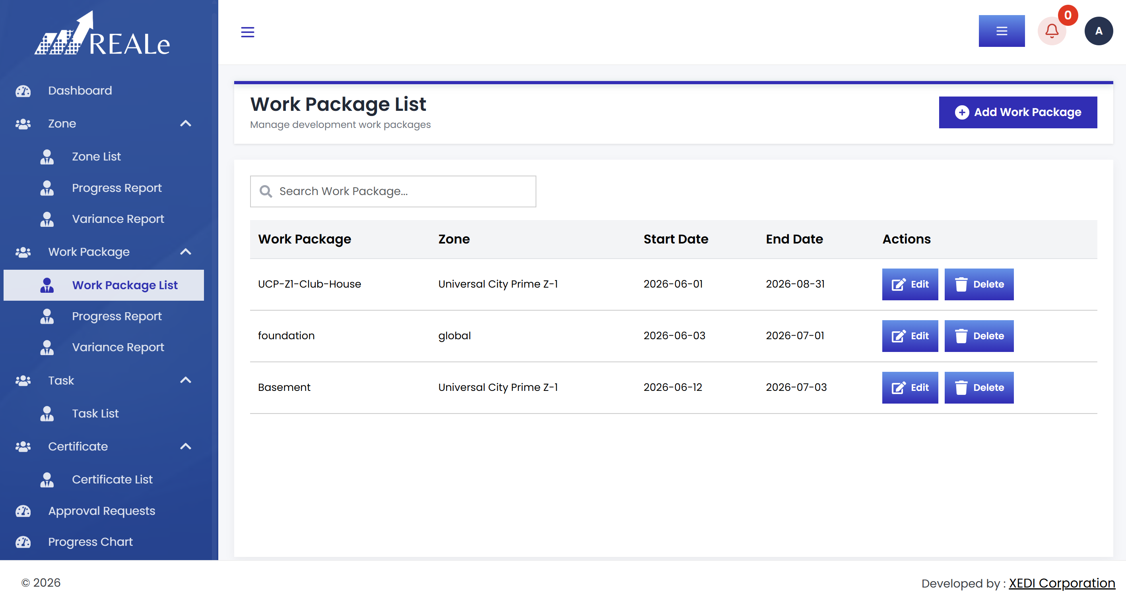This screenshot has width=1126, height=603.
Task: Edit the UCP-Z1-Club-House work package
Action: pos(910,284)
